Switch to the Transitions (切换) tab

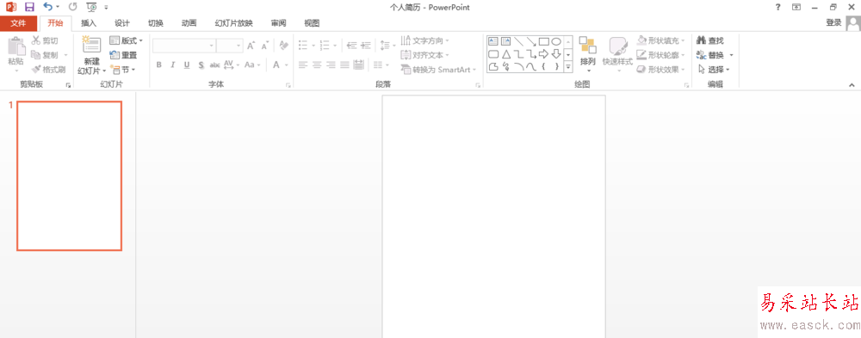(155, 23)
